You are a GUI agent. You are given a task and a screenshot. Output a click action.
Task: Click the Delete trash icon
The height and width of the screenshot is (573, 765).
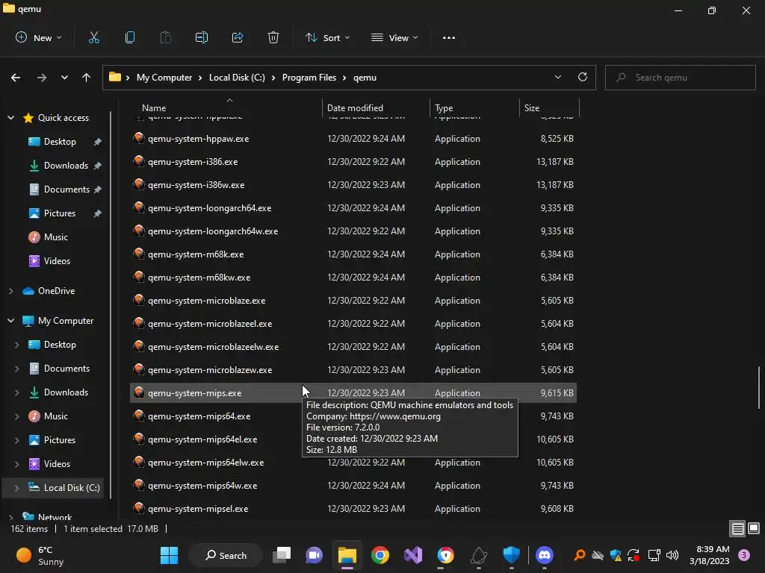pyautogui.click(x=273, y=37)
